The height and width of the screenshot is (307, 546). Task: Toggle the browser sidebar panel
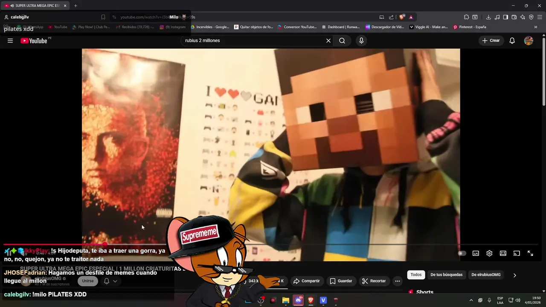point(505,17)
